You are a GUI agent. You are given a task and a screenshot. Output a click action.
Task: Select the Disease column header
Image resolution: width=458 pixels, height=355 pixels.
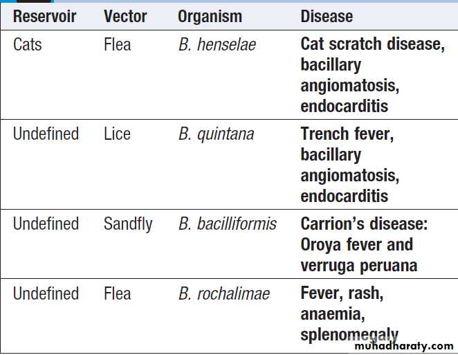click(327, 17)
